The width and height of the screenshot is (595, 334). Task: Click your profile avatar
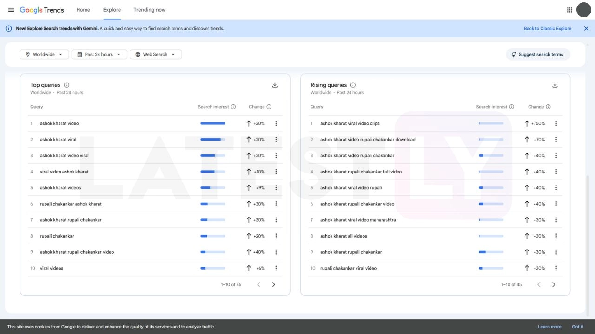[x=583, y=10]
